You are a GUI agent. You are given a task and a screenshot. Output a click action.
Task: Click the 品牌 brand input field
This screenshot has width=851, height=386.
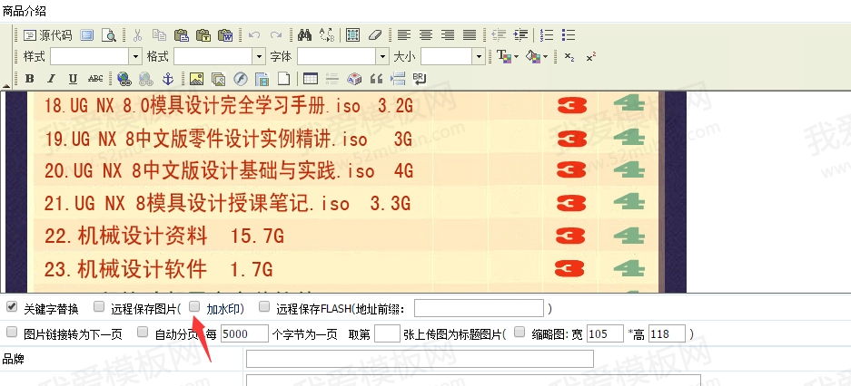point(420,359)
